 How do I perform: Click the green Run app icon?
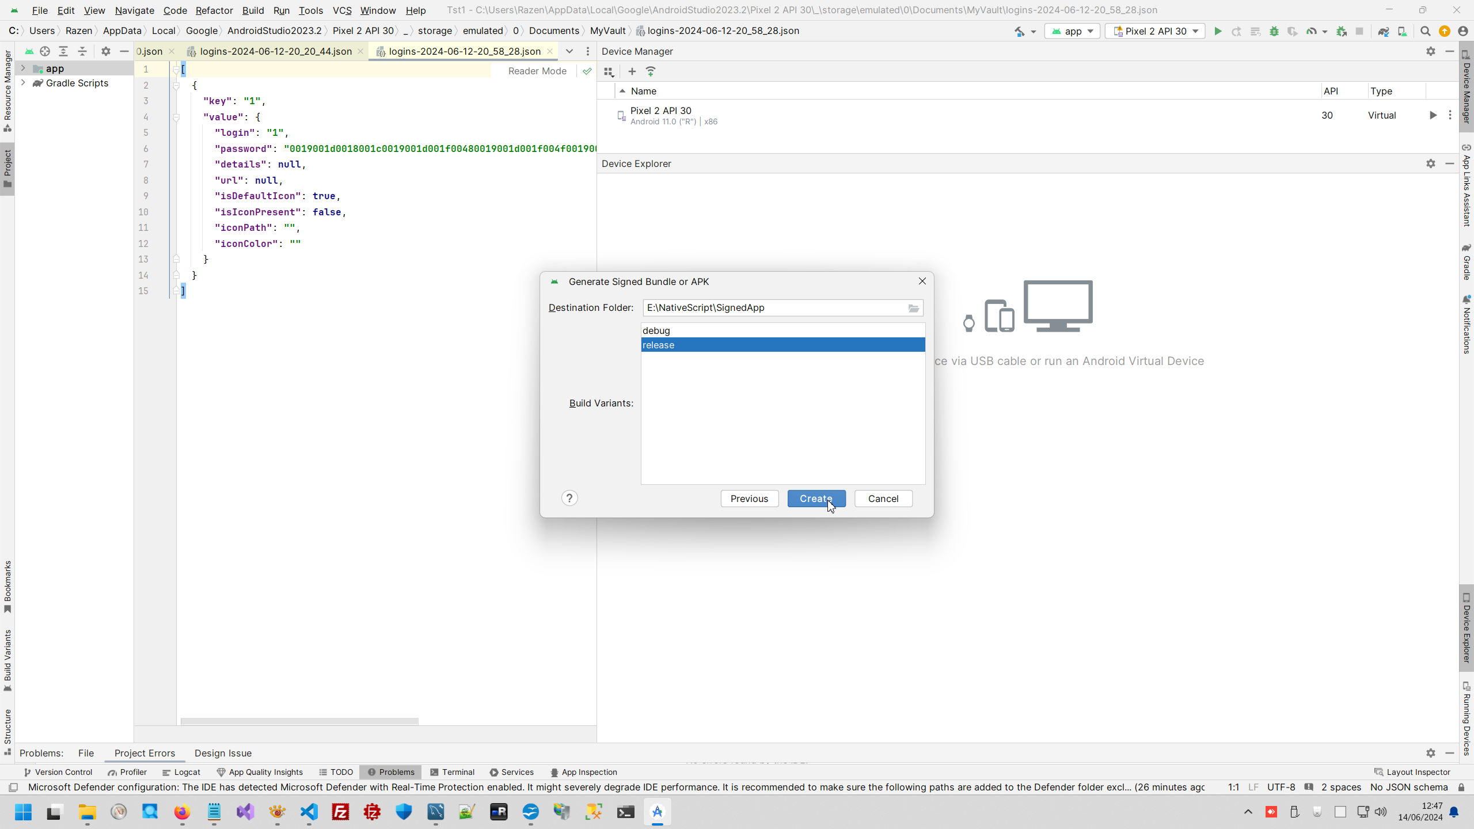coord(1218,31)
